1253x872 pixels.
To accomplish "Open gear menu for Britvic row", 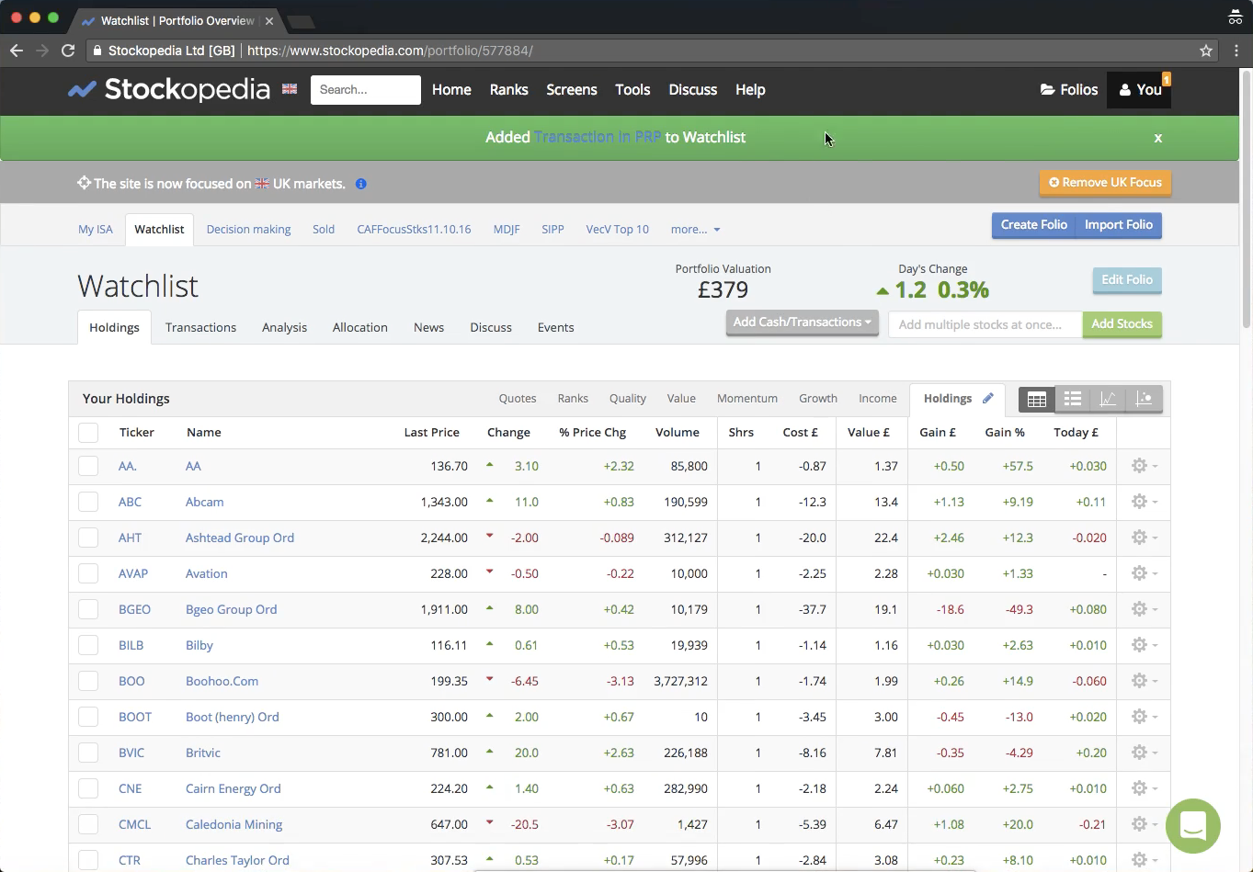I will click(1144, 753).
